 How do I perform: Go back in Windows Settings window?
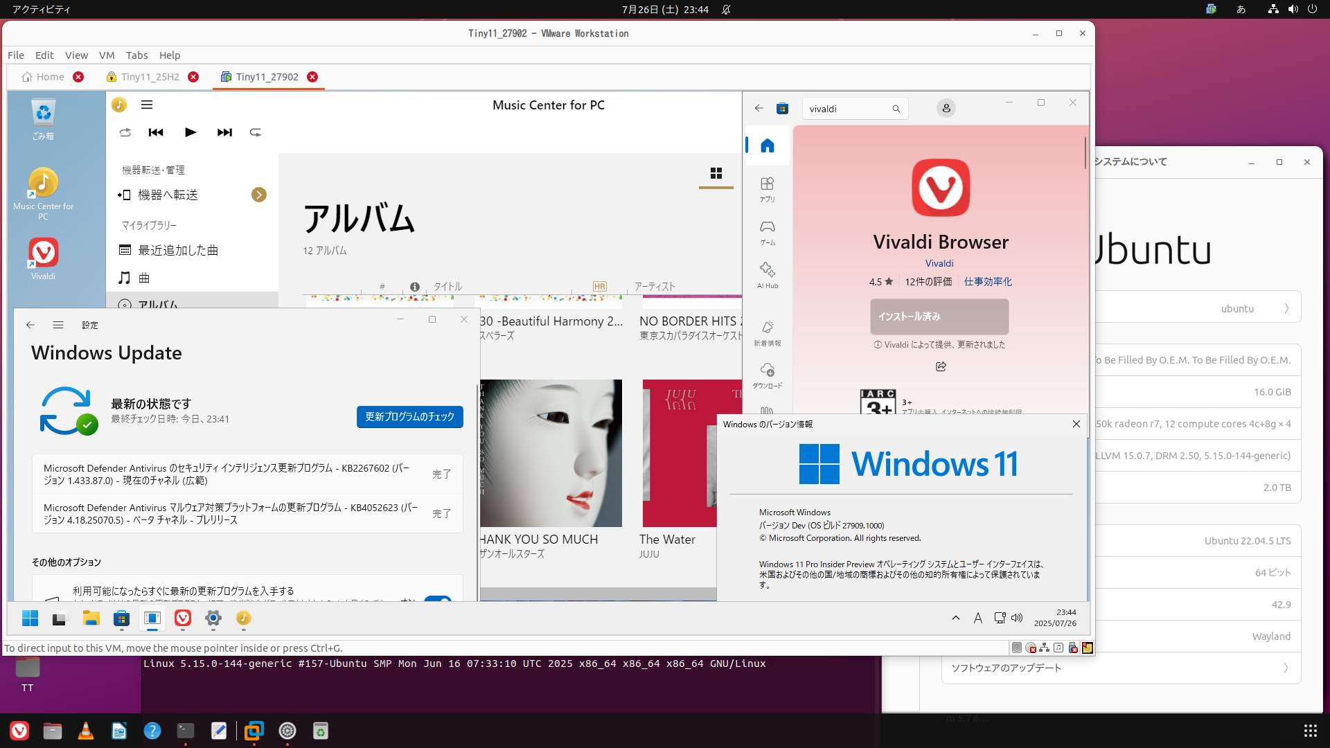(x=30, y=325)
